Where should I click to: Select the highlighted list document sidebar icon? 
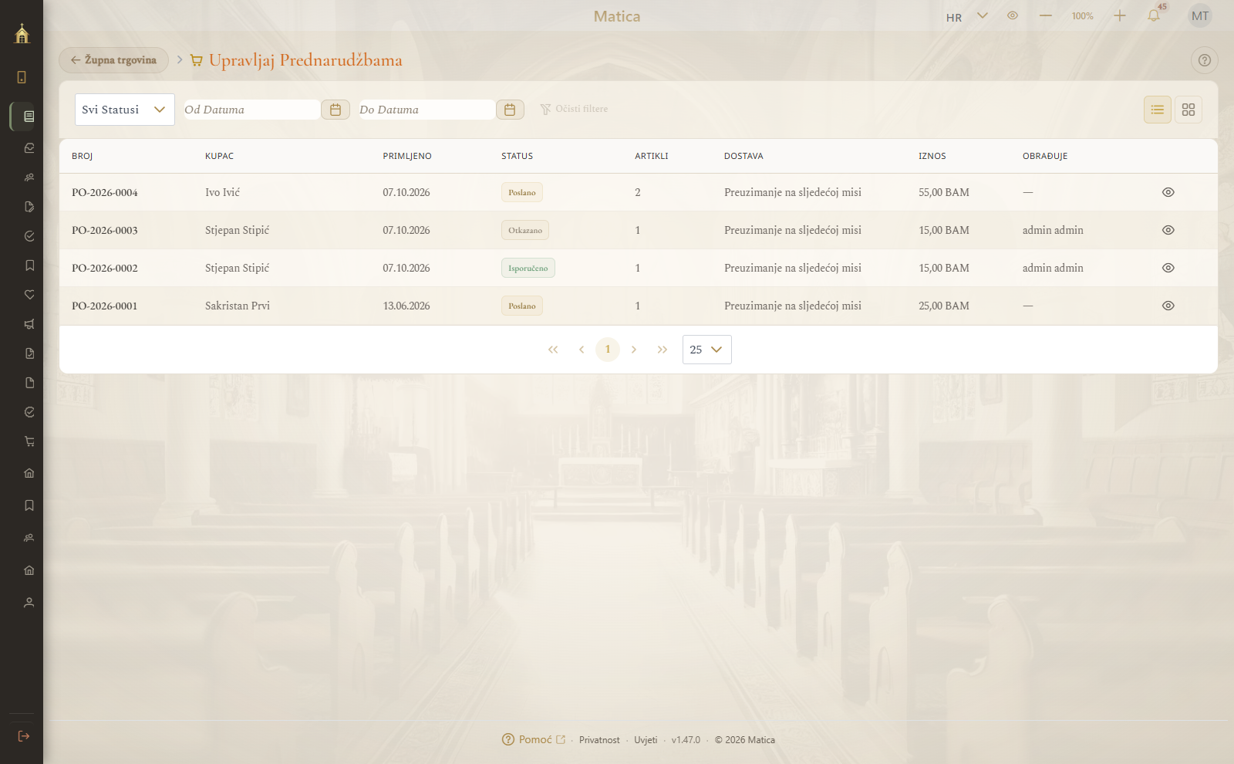[x=29, y=117]
